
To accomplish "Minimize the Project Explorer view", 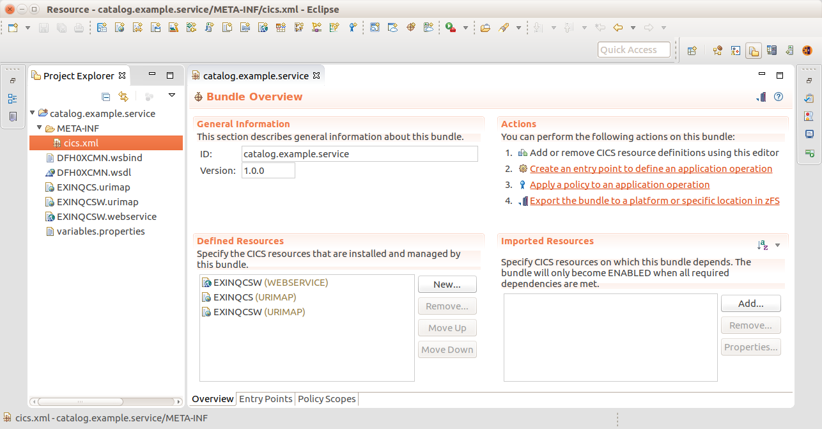I will click(152, 75).
